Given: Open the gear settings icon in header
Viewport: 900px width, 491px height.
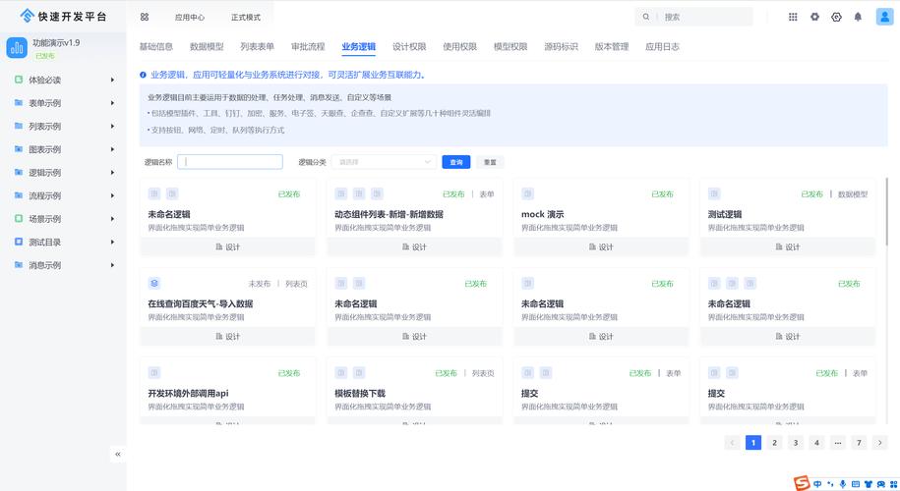Looking at the screenshot, I should (814, 18).
